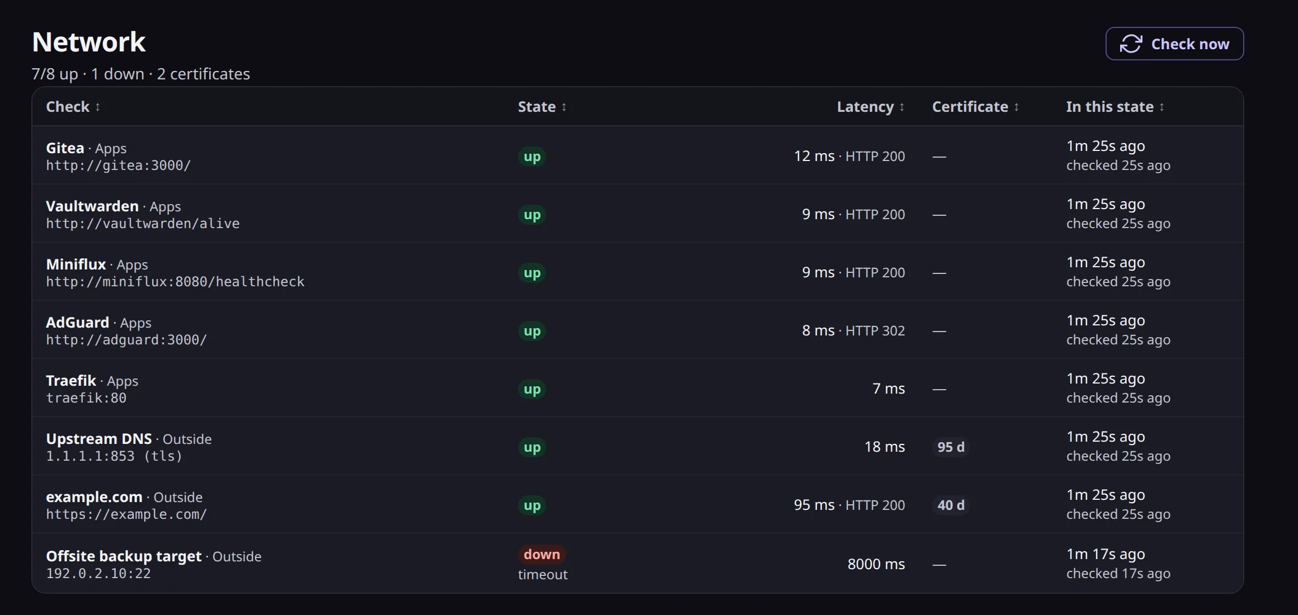1298x615 pixels.
Task: Click the 1m 17s ago state time
Action: click(x=1106, y=554)
